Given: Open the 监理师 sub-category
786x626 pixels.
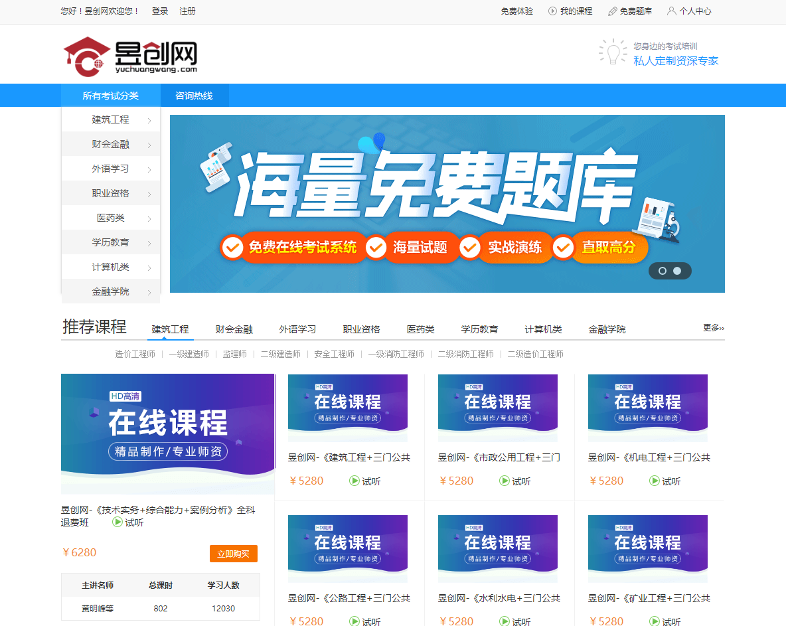Looking at the screenshot, I should [x=234, y=354].
